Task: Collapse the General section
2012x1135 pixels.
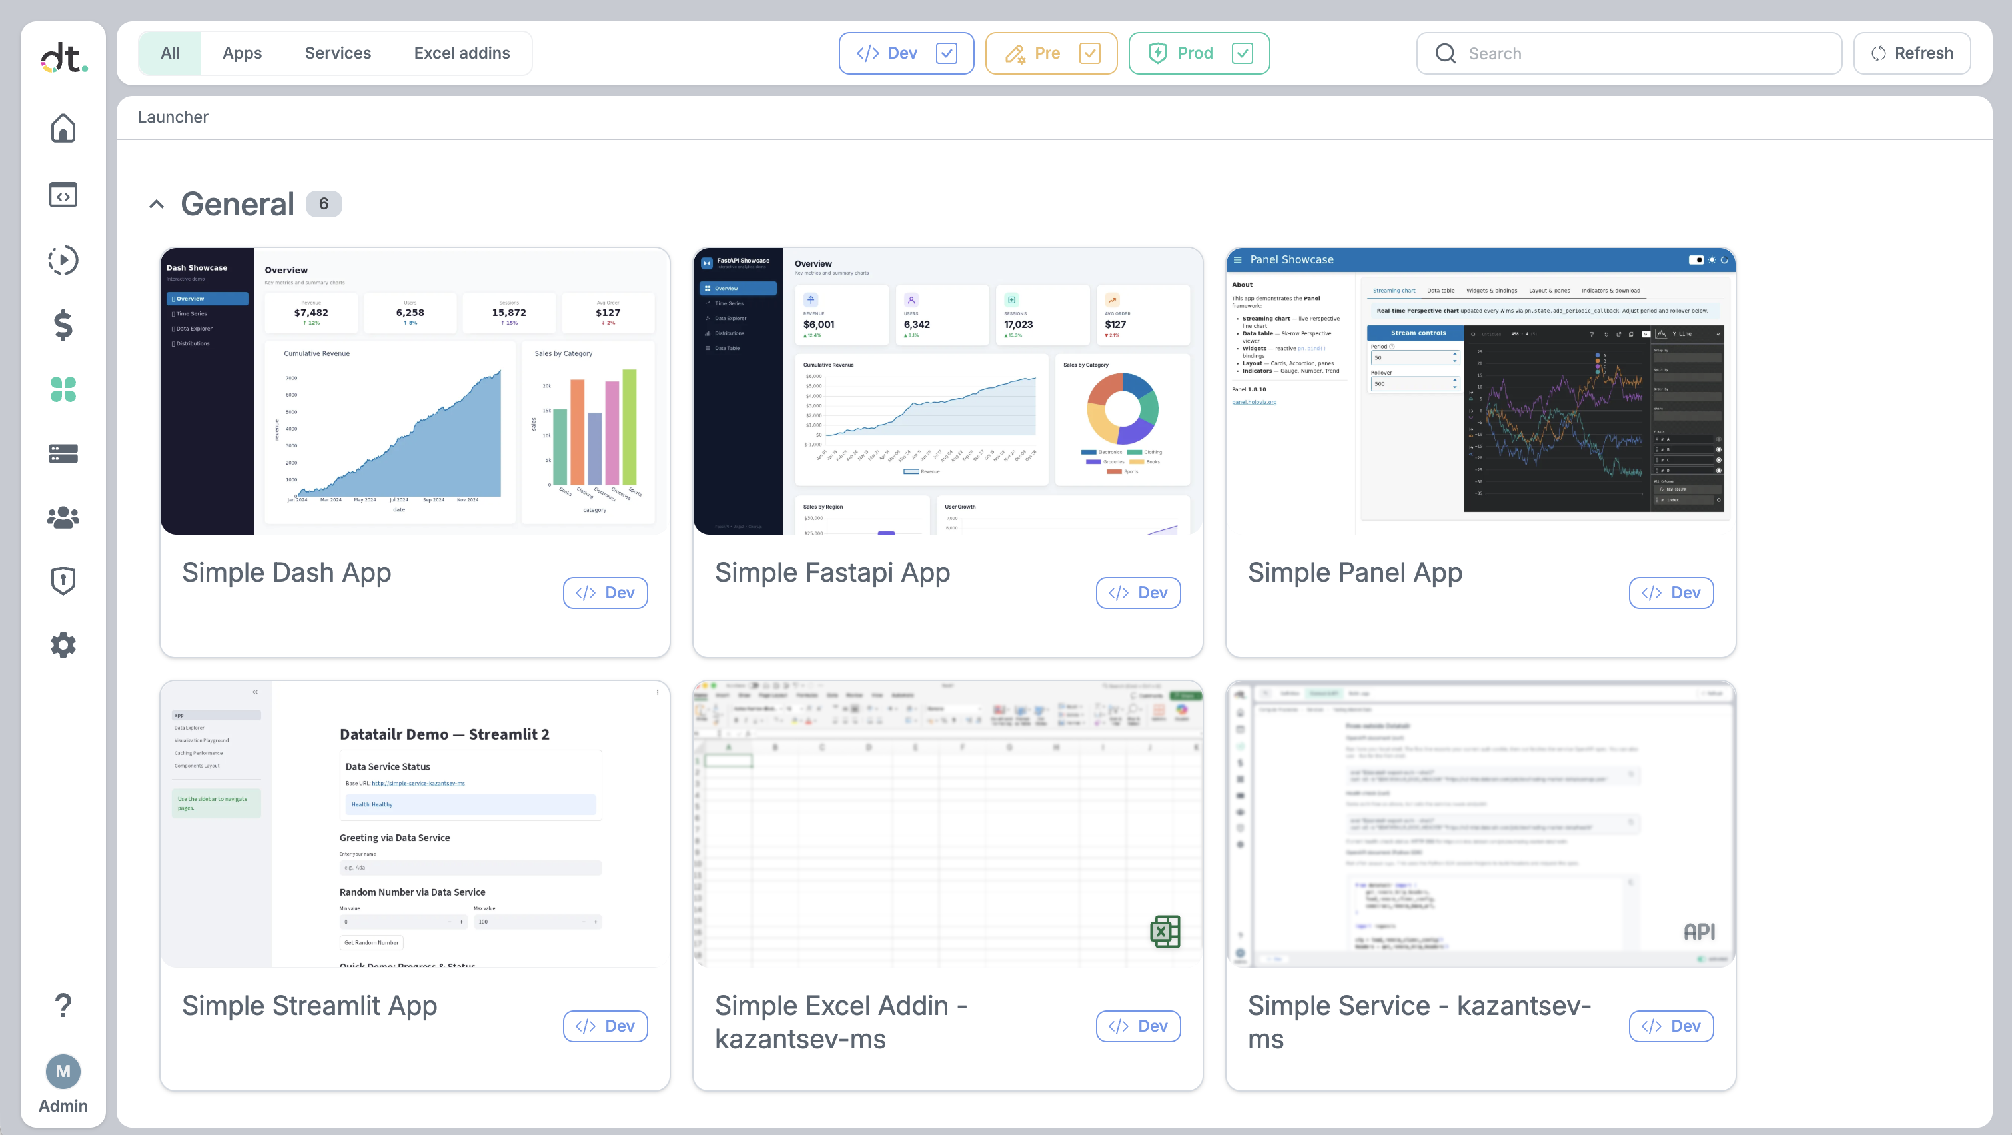Action: [156, 205]
